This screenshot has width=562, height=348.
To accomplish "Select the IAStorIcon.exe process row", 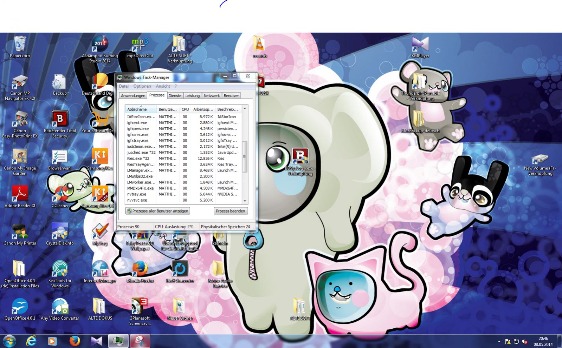I will tap(183, 116).
